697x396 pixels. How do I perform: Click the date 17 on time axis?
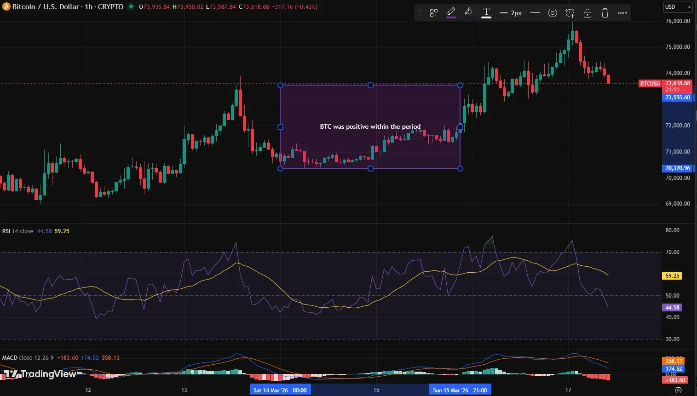pos(568,390)
